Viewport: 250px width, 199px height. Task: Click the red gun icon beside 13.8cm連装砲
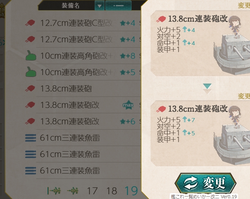pos(30,89)
